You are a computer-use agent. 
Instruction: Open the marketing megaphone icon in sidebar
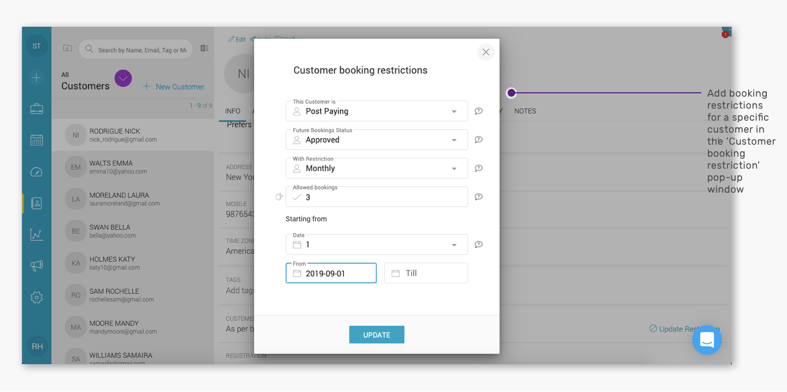(x=37, y=266)
